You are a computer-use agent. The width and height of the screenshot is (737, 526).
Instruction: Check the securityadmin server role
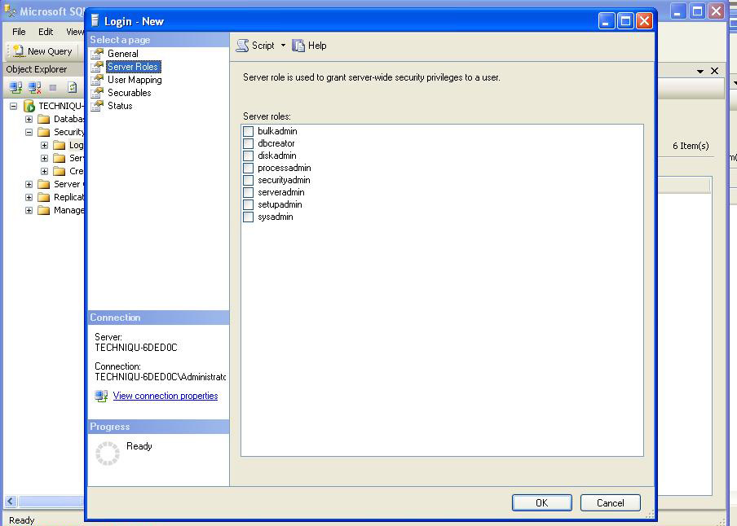coord(248,180)
